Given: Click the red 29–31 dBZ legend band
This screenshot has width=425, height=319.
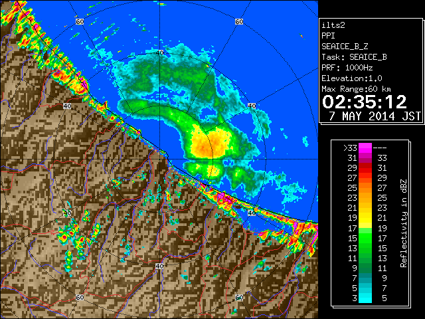Looking at the screenshot, I should 365,168.
